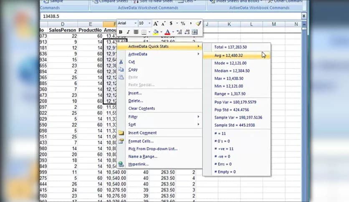Click the # = 11 count stat

[x=237, y=134]
